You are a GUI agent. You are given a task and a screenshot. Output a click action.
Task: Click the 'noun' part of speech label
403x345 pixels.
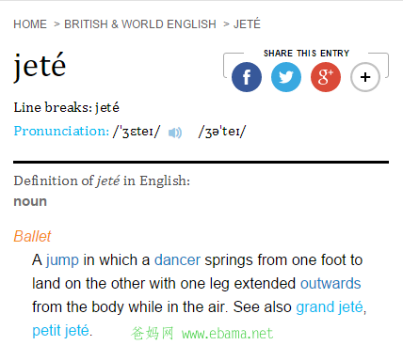point(30,201)
